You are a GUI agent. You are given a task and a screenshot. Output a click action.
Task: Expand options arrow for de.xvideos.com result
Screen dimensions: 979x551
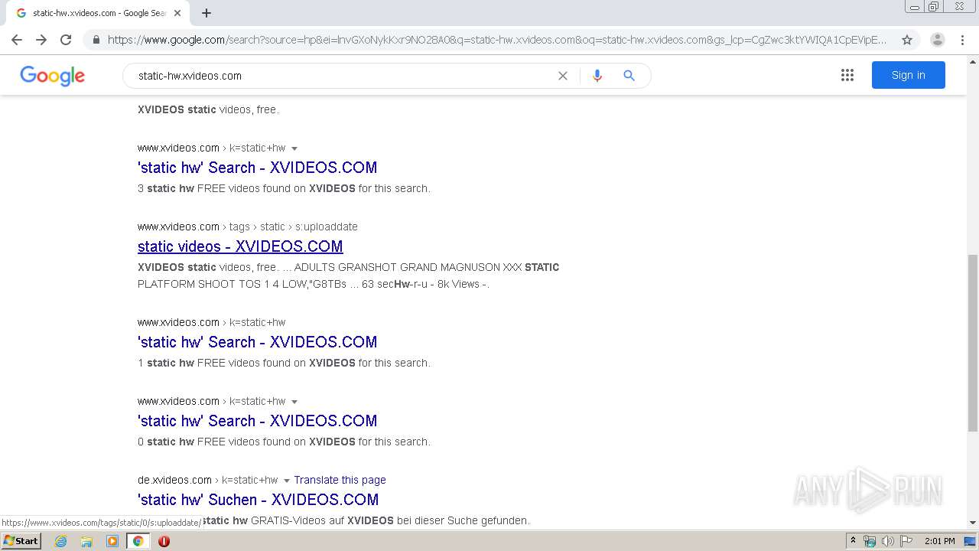[287, 481]
